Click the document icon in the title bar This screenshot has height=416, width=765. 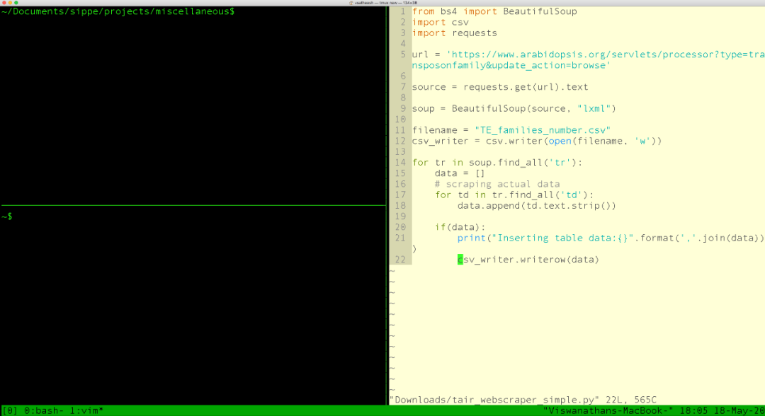[x=352, y=3]
